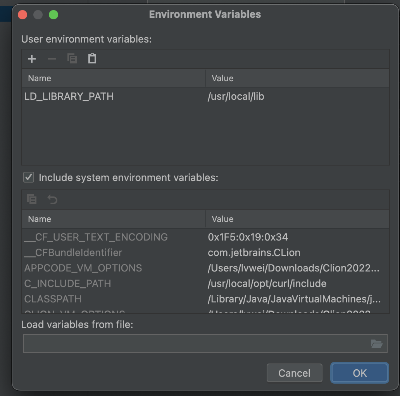Click the revert arrow in system variables toolbar
The image size is (400, 396).
53,199
